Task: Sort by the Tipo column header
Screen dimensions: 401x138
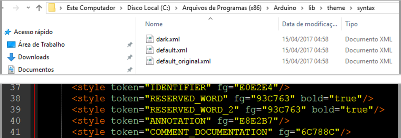Action: pos(351,24)
